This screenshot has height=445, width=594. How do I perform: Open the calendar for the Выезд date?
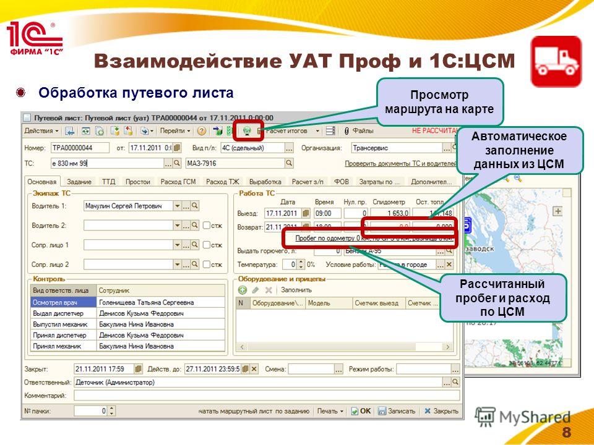[x=306, y=213]
